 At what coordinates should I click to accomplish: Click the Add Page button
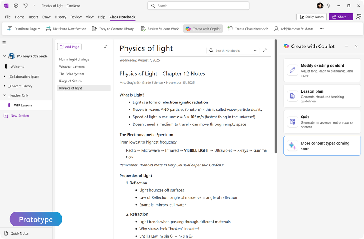(x=69, y=47)
